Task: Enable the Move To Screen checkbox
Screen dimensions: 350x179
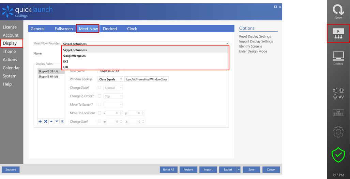Action: [100, 105]
